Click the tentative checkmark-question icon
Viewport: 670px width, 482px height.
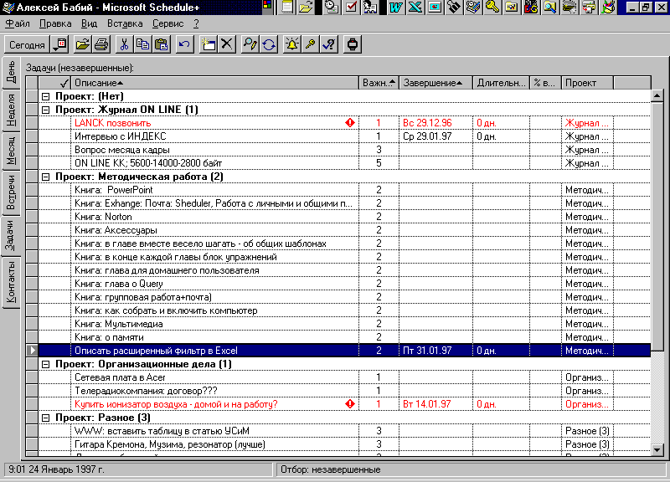[x=329, y=44]
